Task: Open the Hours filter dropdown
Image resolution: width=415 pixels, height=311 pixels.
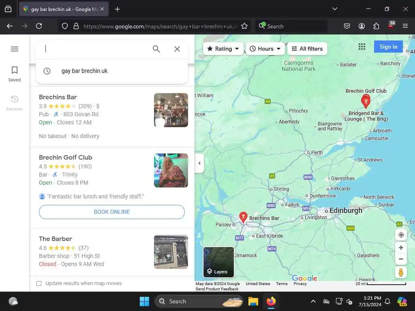Action: (265, 49)
